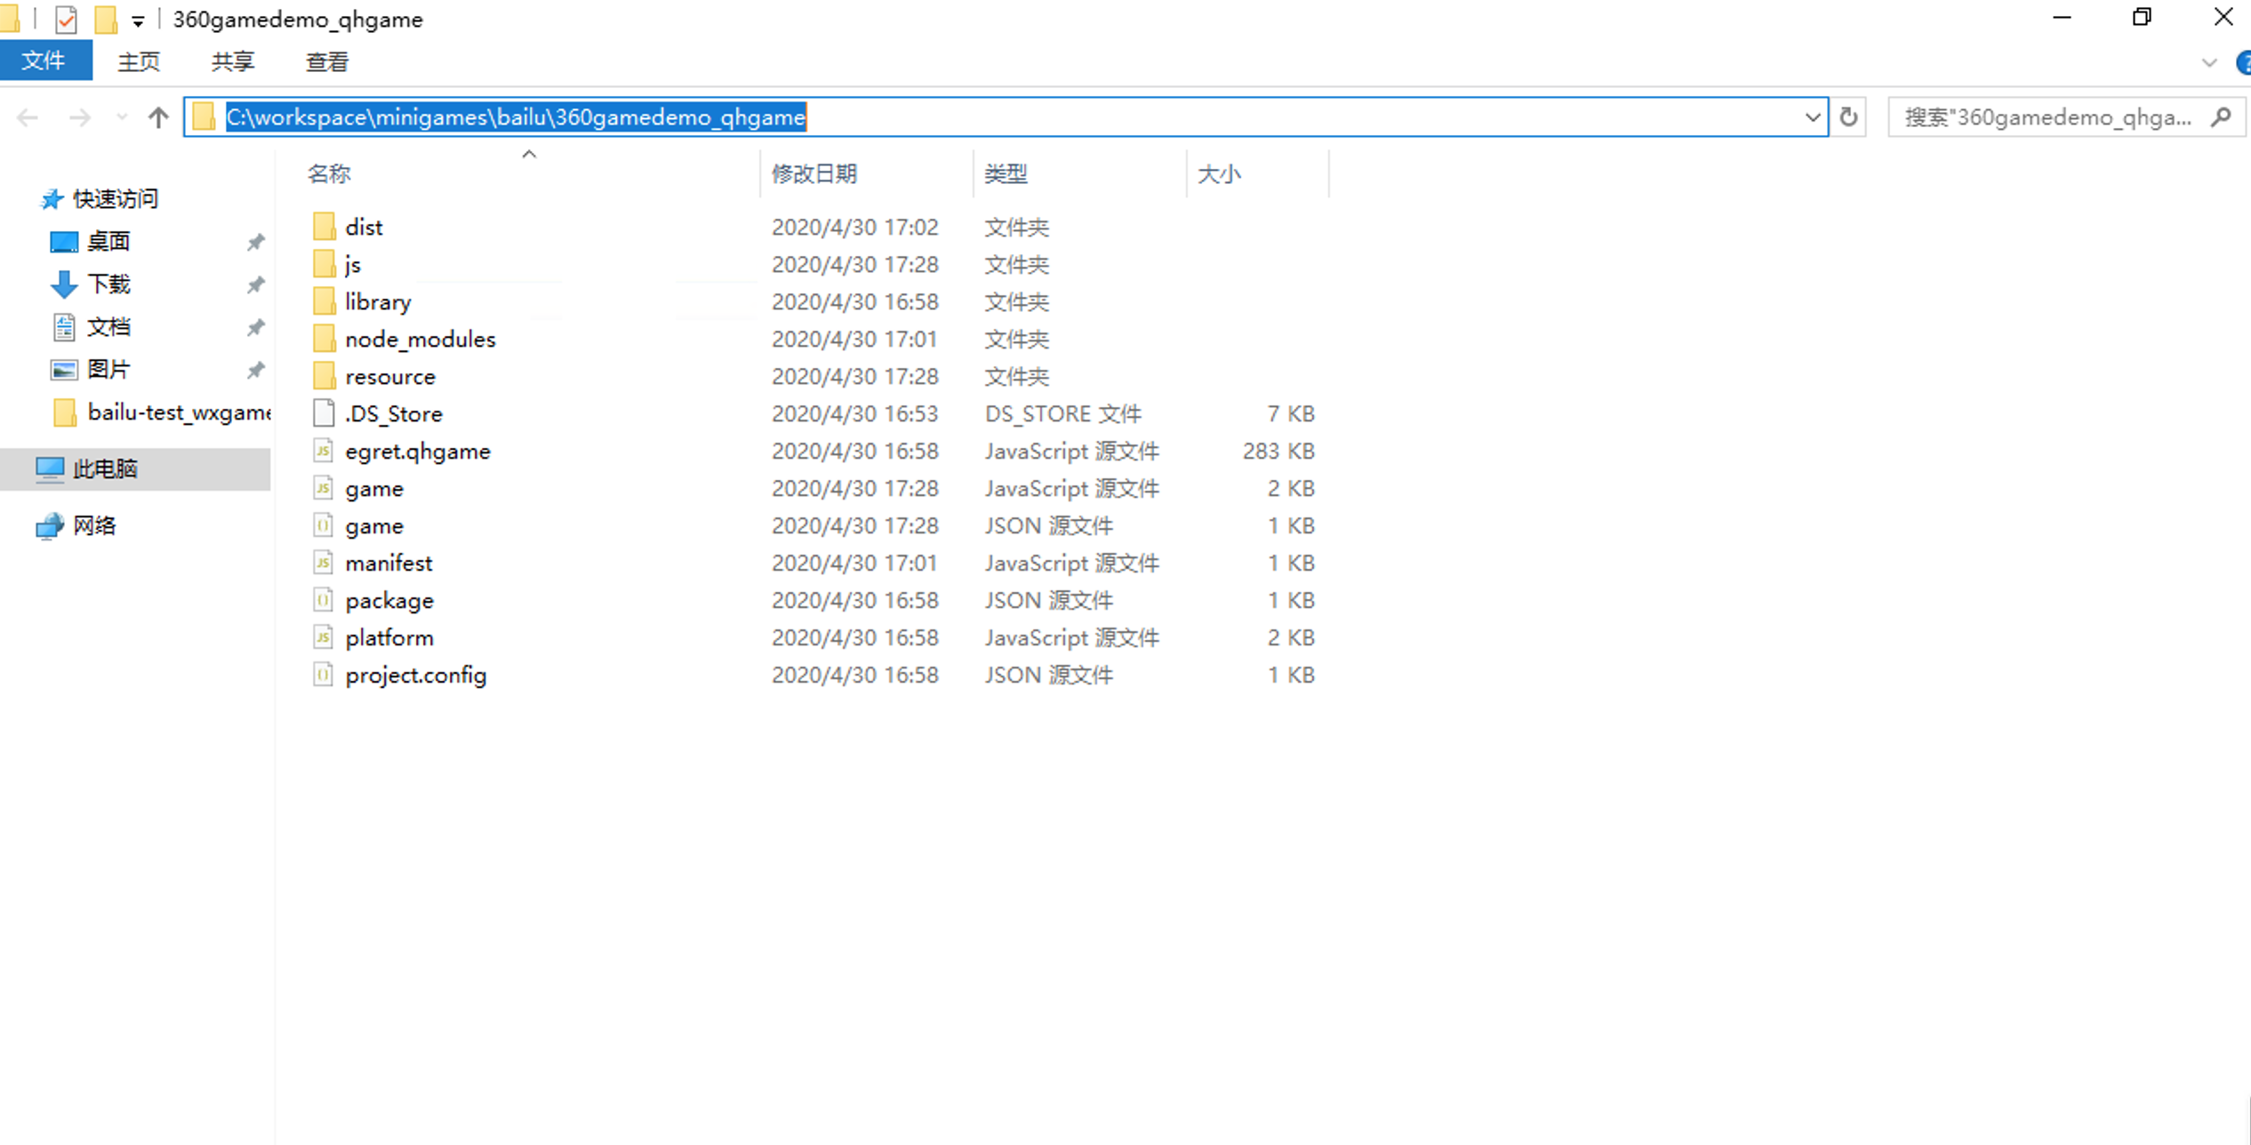Sort by the 修改日期 column header

coord(813,173)
